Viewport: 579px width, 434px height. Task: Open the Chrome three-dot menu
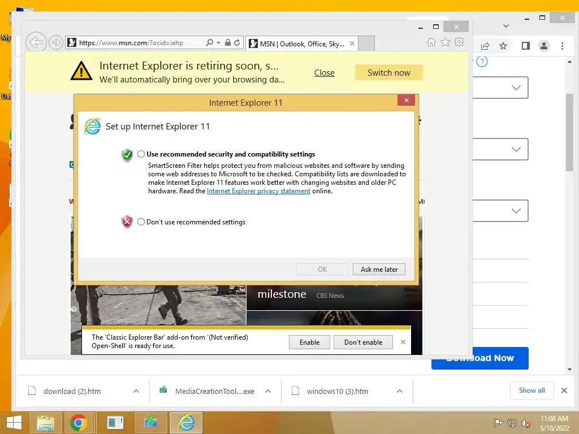click(562, 46)
